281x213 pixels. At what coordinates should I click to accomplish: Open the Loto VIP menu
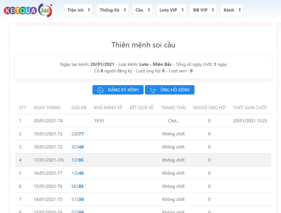[171, 10]
